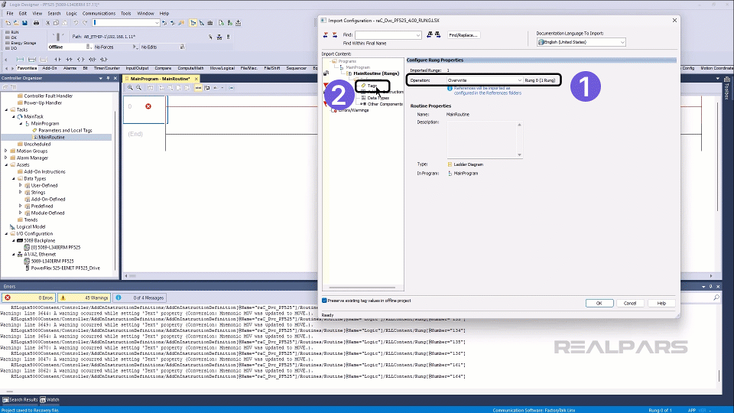The width and height of the screenshot is (734, 413).
Task: Insert a Branch using the branch icon
Action: click(32, 60)
